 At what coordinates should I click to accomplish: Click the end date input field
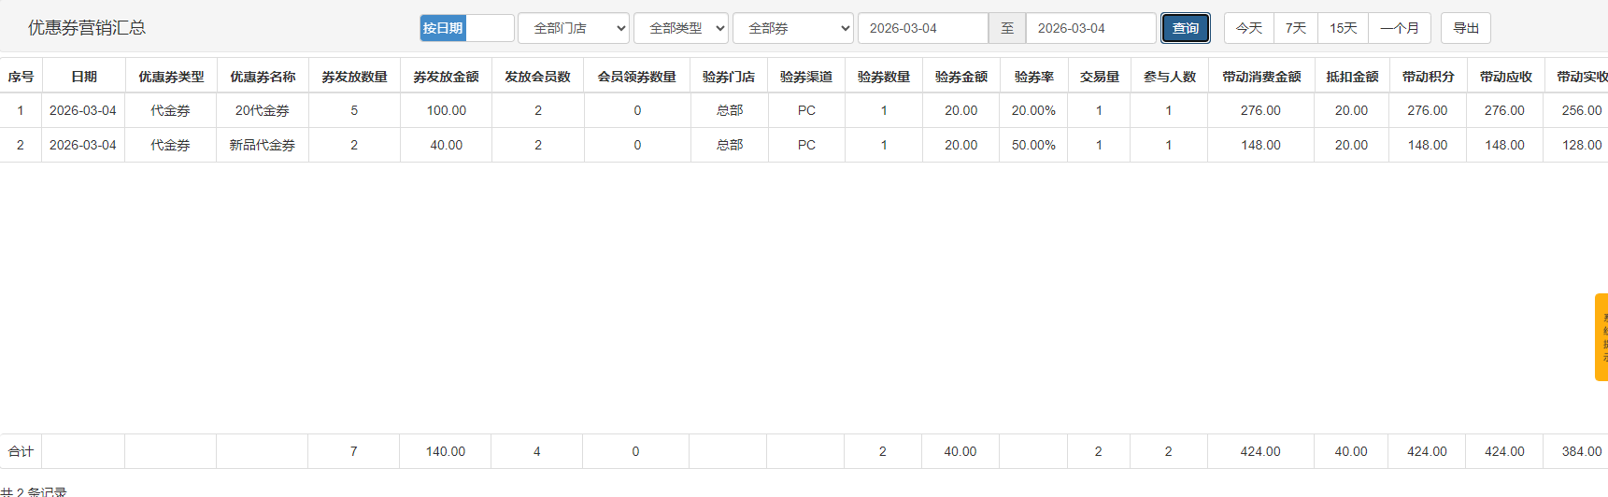tap(1090, 28)
